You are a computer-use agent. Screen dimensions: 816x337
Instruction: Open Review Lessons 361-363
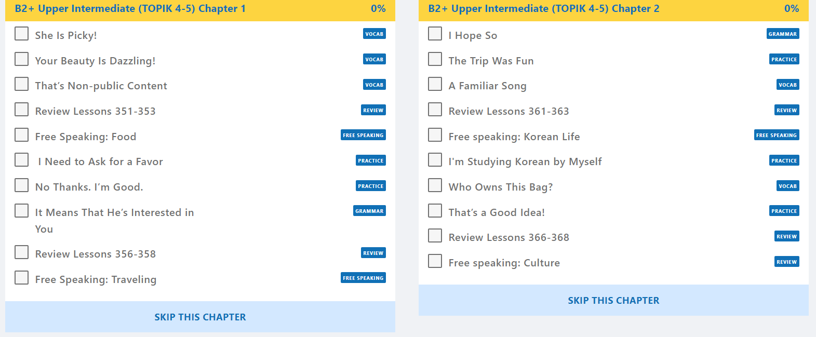[509, 111]
